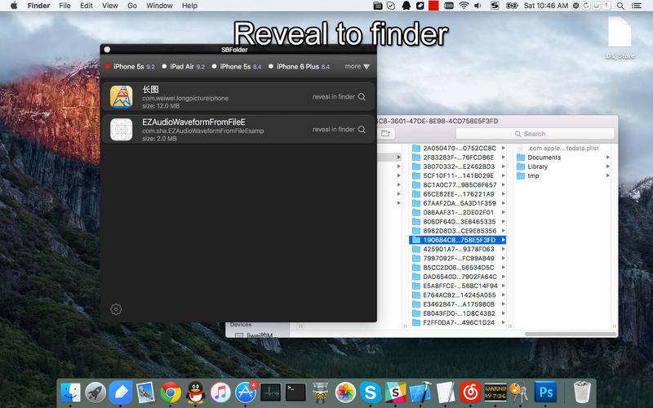The width and height of the screenshot is (653, 408).
Task: Open Spotlight search in menu bar
Action: [x=620, y=6]
